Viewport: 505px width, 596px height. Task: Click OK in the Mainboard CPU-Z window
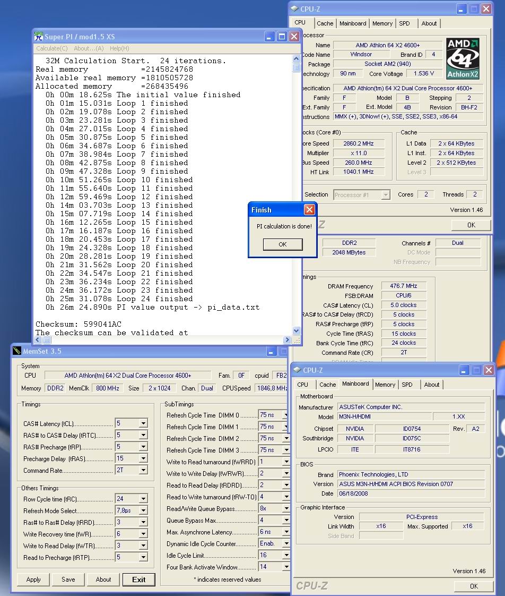(474, 586)
